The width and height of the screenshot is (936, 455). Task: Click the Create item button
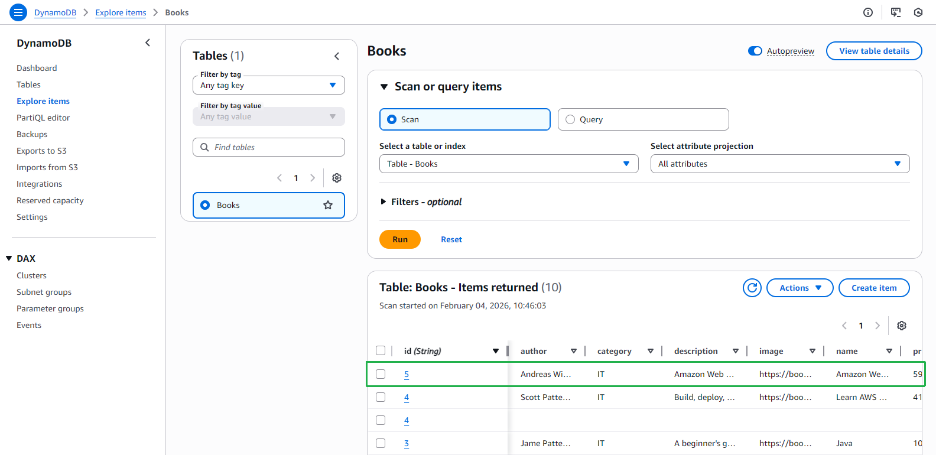pos(874,288)
